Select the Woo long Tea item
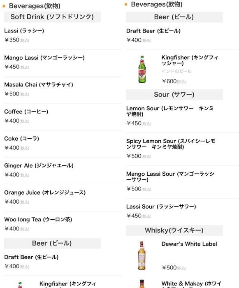239x288 pixels. (63, 225)
